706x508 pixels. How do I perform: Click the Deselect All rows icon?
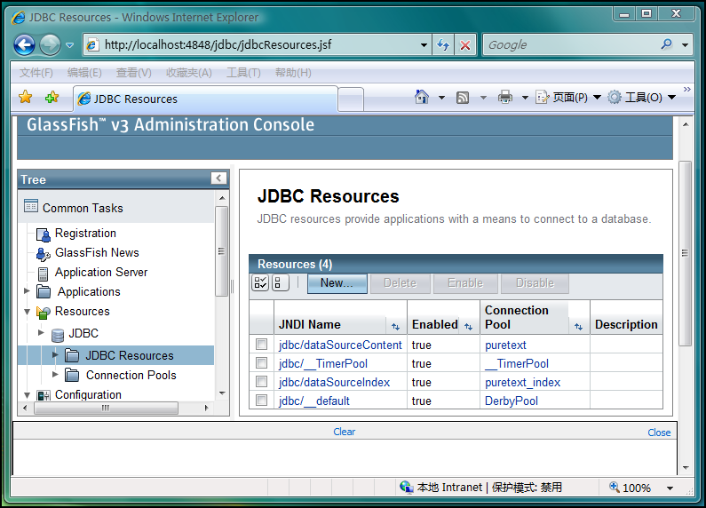280,282
